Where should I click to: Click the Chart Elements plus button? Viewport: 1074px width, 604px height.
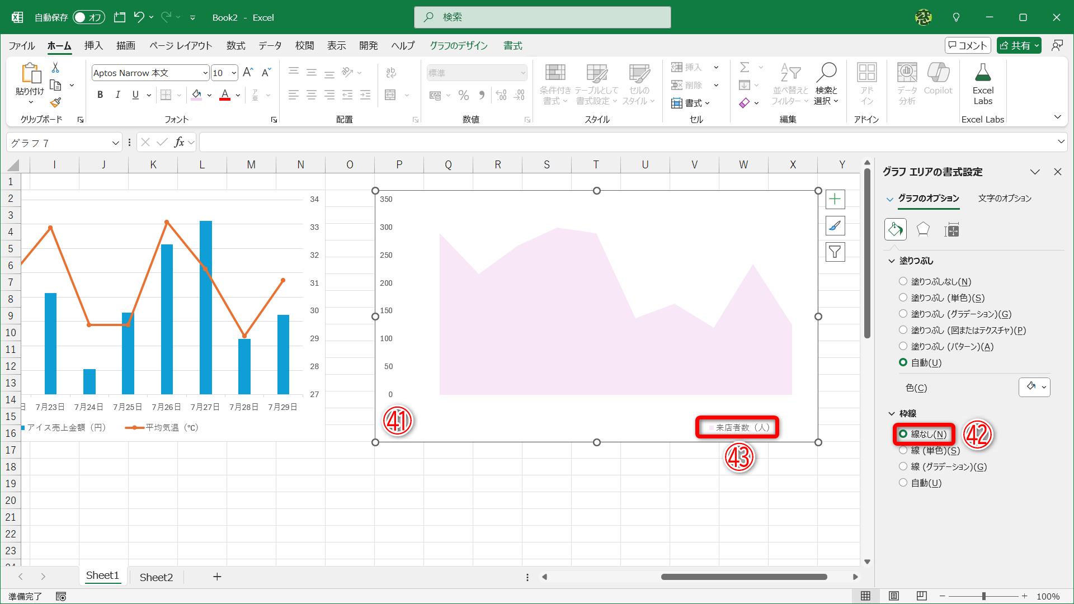coord(835,199)
